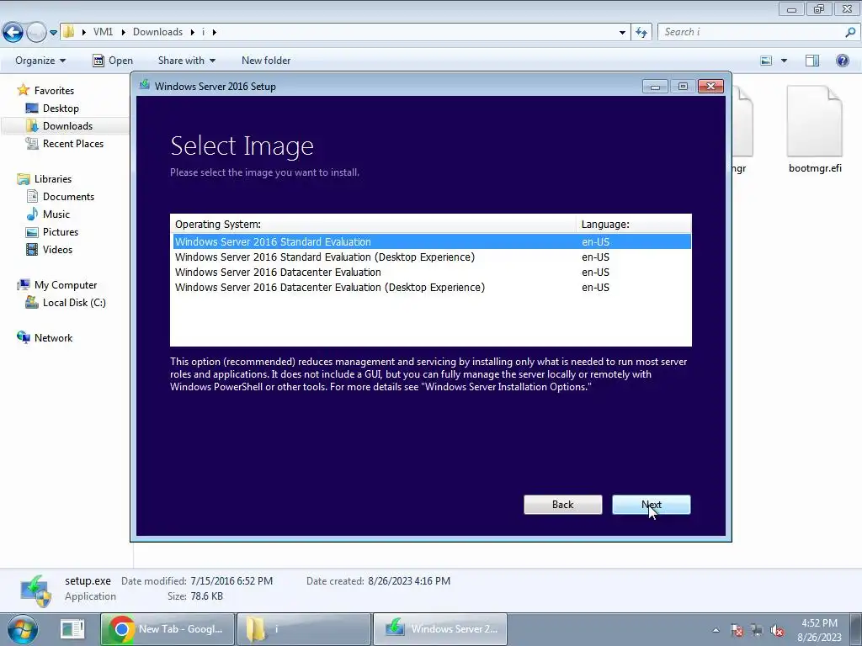Click the Back button in Setup
This screenshot has height=646, width=862.
(562, 505)
